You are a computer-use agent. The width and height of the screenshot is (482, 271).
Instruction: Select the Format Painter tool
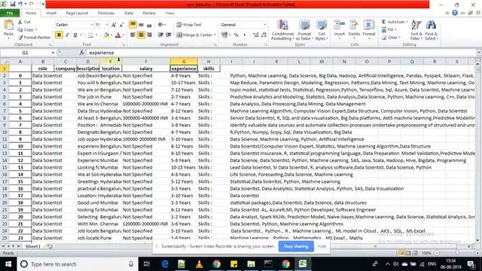(34, 37)
